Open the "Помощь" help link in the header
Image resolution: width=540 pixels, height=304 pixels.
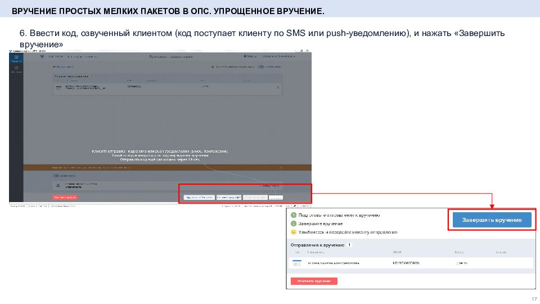point(250,56)
